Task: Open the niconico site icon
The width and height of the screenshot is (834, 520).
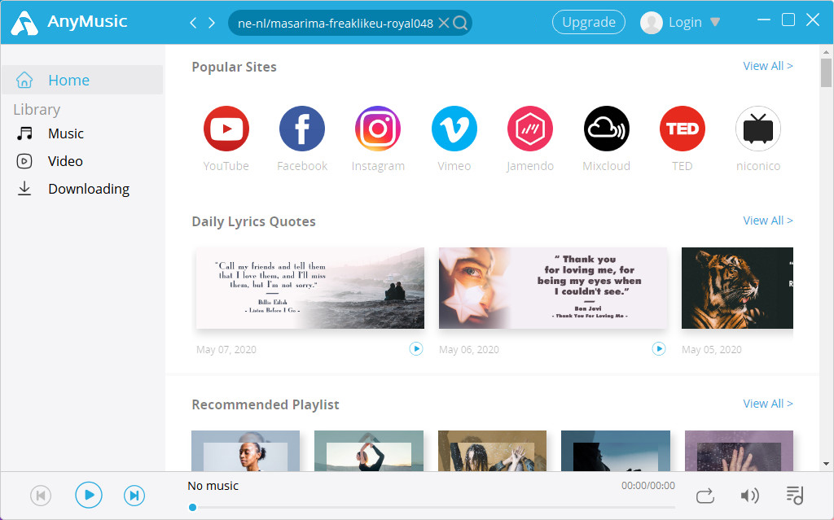Action: pyautogui.click(x=758, y=129)
